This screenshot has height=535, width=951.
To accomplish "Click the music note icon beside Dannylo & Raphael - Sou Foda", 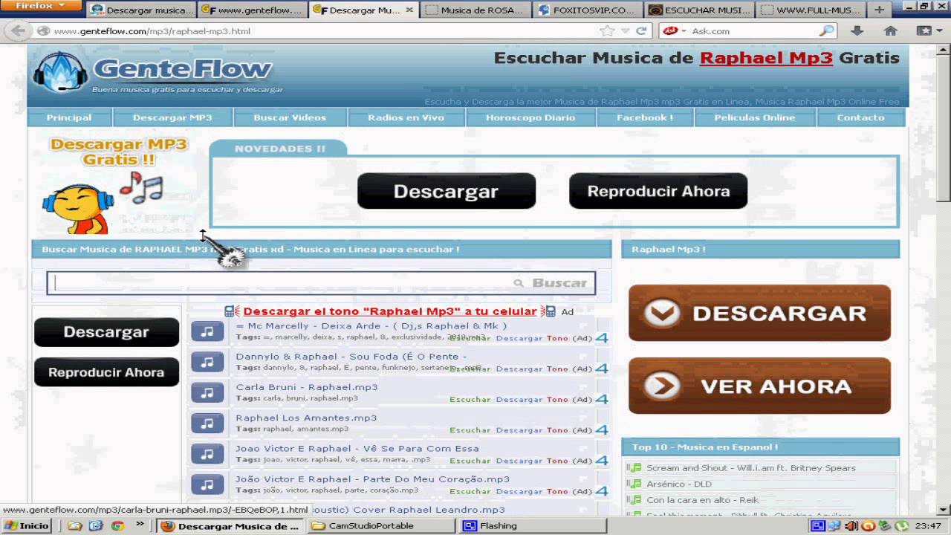I will 207,362.
